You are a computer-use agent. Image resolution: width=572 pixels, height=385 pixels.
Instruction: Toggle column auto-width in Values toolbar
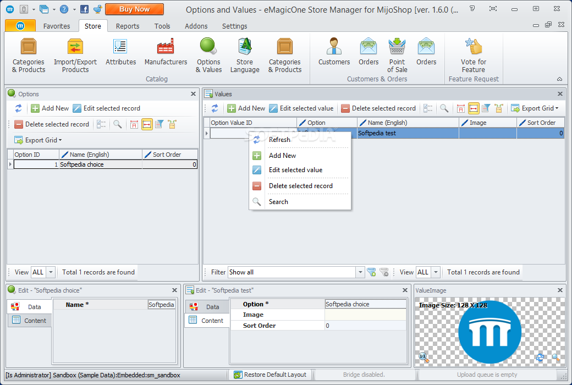(474, 108)
